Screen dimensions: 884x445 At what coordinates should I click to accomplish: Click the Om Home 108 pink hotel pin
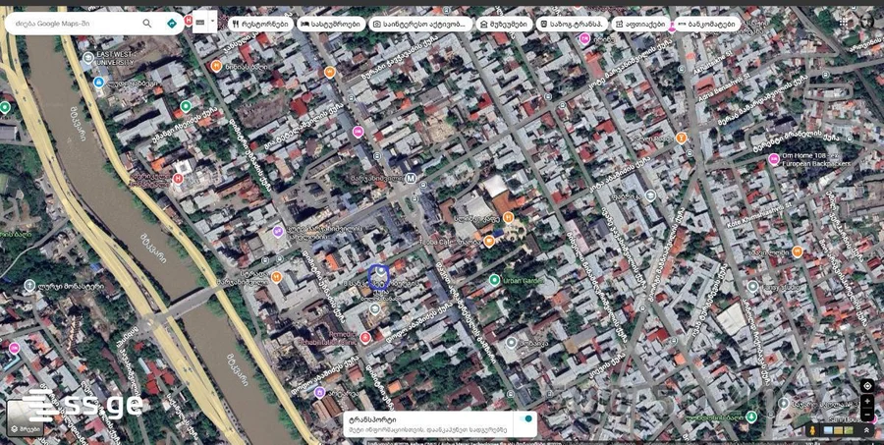774,158
